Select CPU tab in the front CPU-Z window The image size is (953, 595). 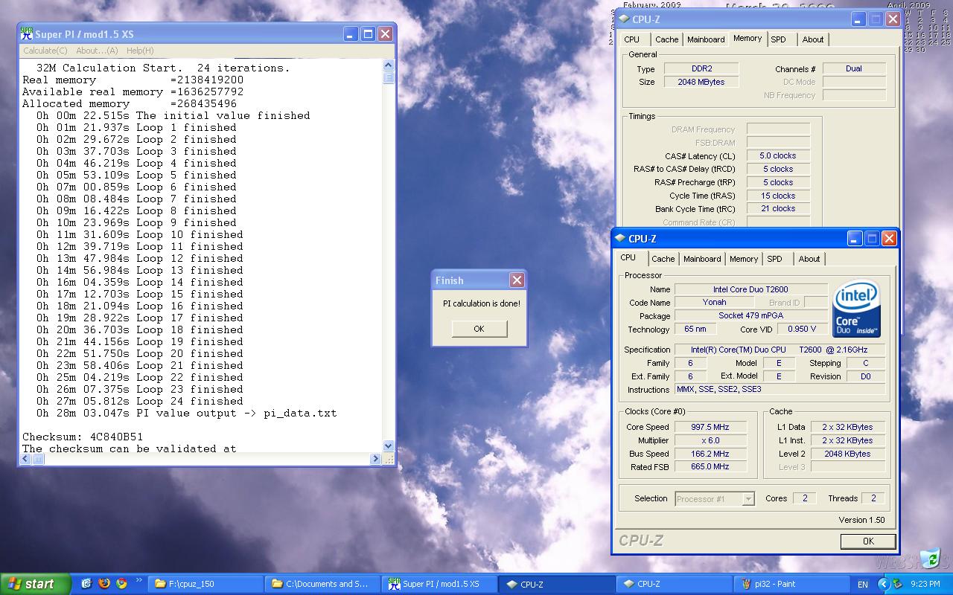[x=628, y=258]
